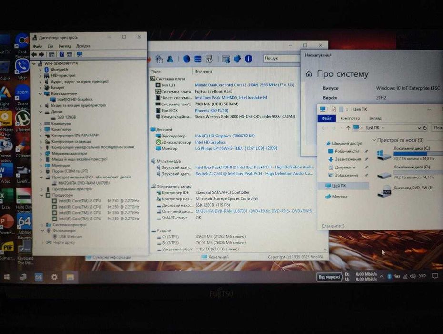Click the LG Philips LP156WH2-TLBA monitor link

(x=236, y=148)
